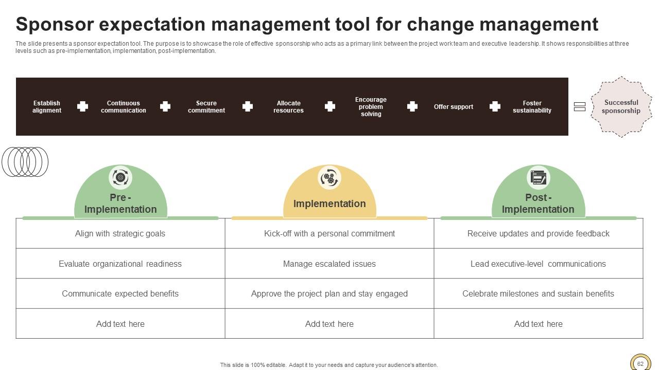Click Add text here under Post-Implementation column

tap(539, 324)
